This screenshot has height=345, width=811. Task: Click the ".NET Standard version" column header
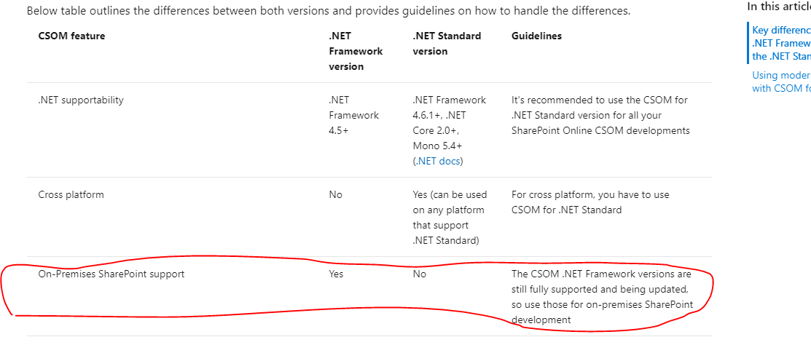[x=447, y=44]
